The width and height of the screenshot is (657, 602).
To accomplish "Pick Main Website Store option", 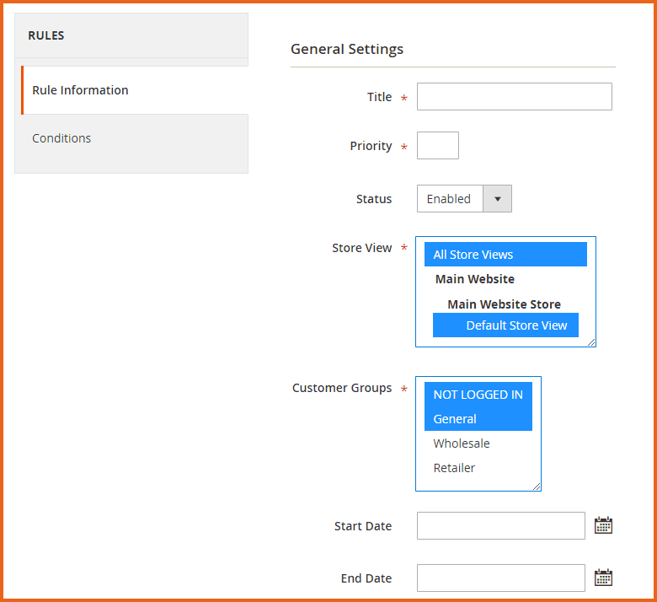I will pyautogui.click(x=504, y=304).
